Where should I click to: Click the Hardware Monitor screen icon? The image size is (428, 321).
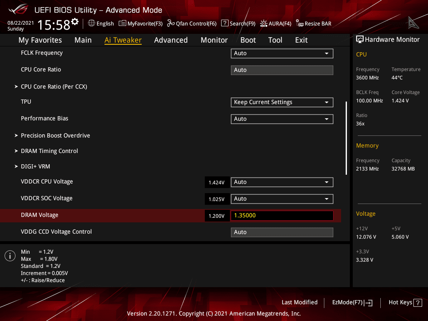coord(360,39)
